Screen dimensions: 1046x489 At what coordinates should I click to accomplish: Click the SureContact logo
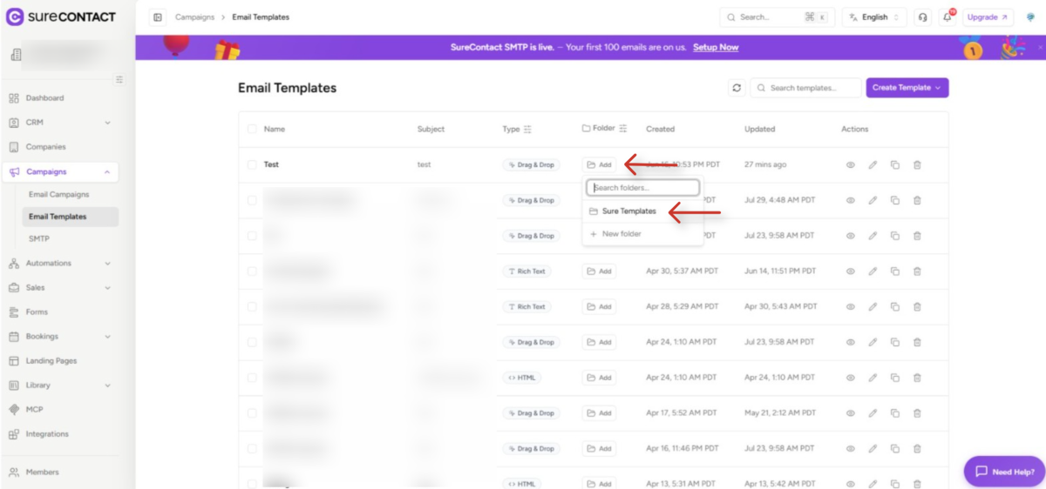coord(61,17)
